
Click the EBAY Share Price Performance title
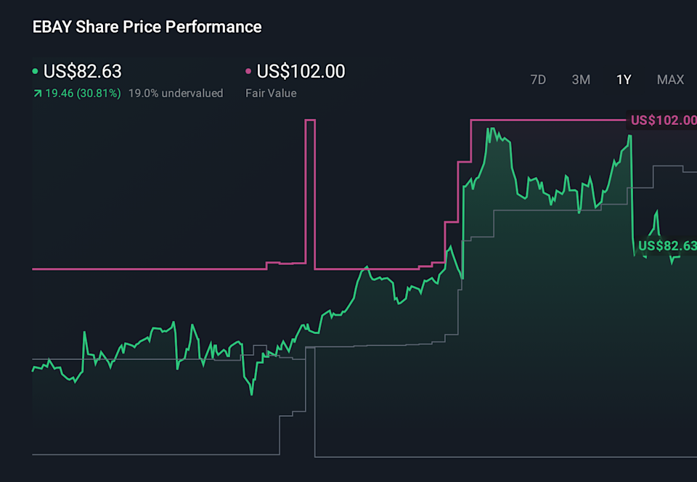click(x=146, y=27)
